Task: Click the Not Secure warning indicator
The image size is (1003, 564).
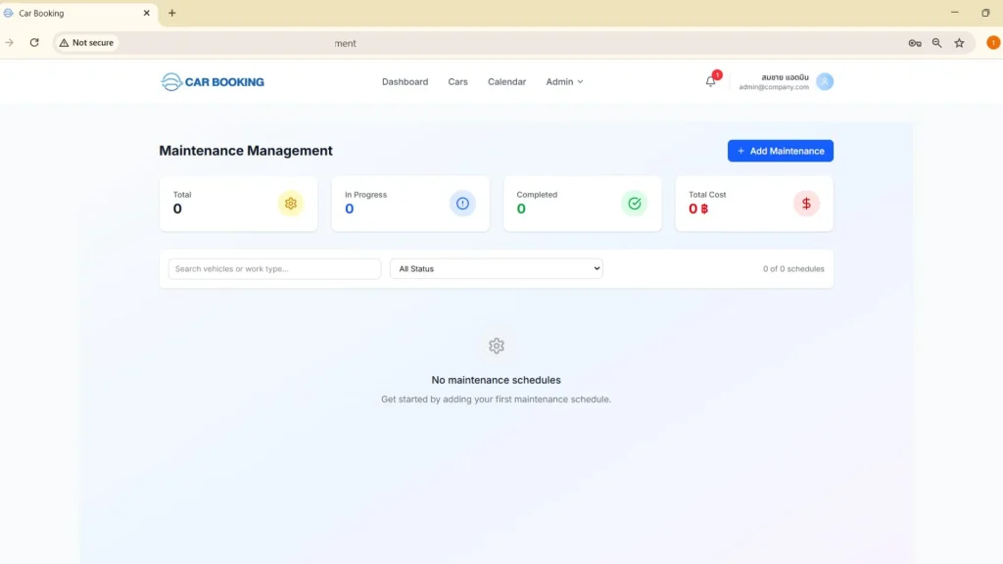Action: click(x=86, y=43)
